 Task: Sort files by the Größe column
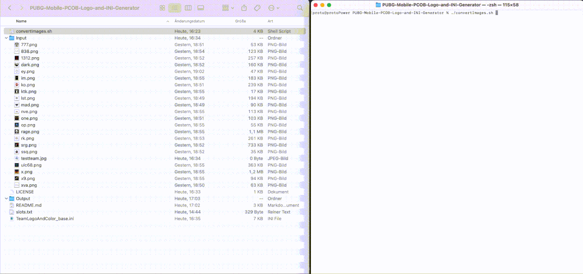click(240, 21)
